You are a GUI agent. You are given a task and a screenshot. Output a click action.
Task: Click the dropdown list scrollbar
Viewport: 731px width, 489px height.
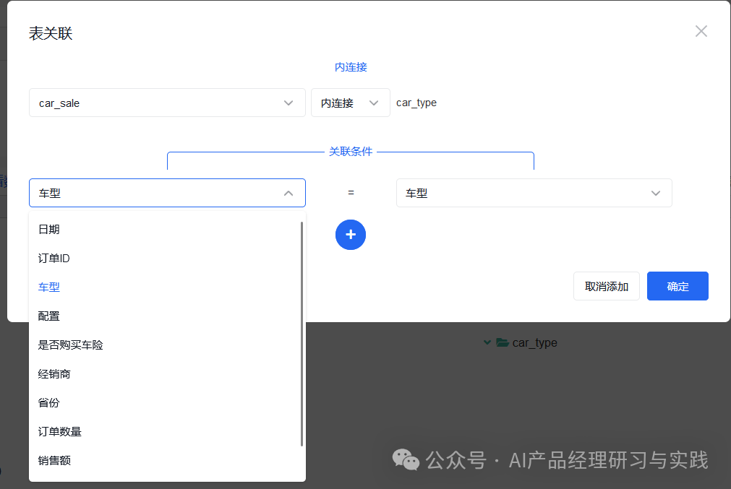(302, 334)
